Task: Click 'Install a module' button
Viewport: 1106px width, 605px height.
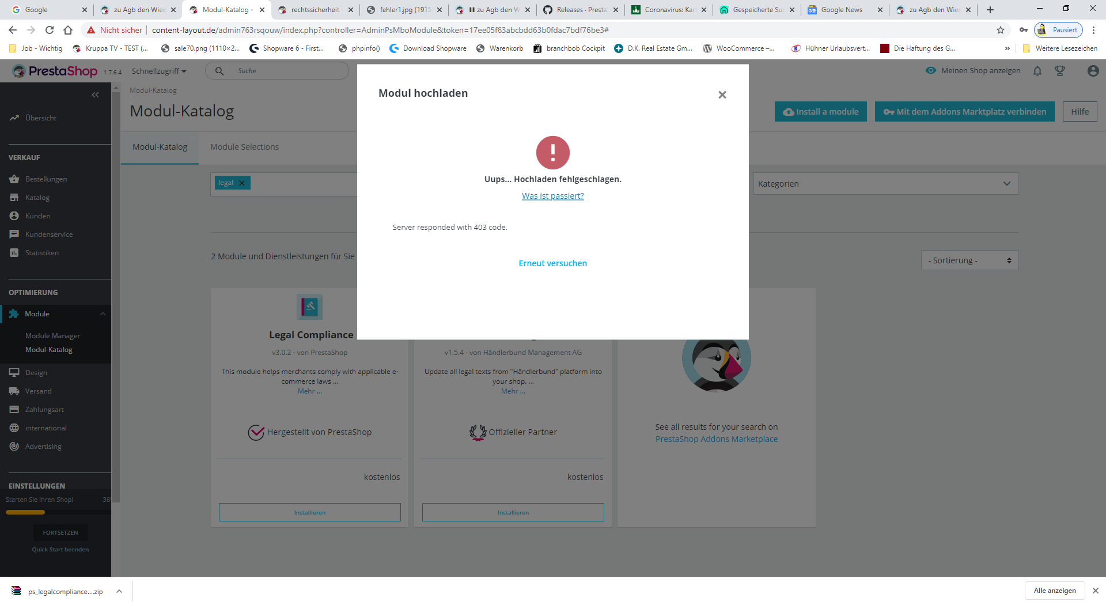Action: tap(821, 112)
